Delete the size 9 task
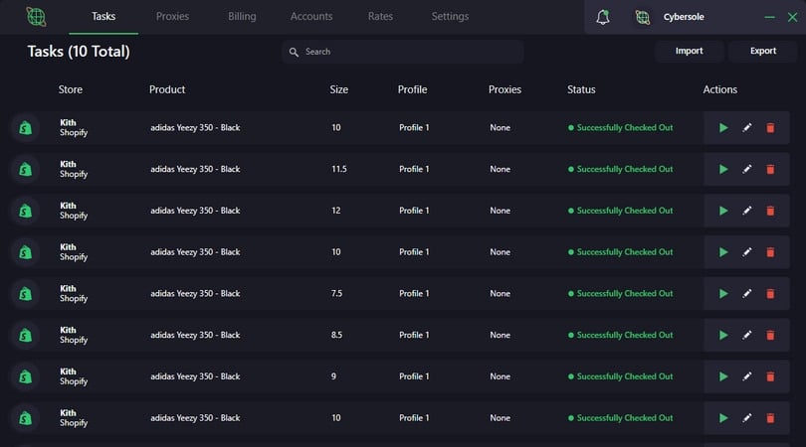This screenshot has width=806, height=447. click(x=770, y=376)
